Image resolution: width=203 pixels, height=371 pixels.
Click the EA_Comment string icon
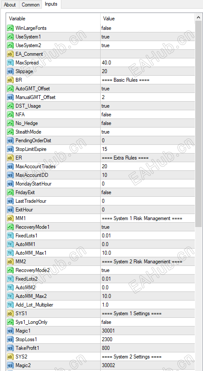pyautogui.click(x=10, y=54)
